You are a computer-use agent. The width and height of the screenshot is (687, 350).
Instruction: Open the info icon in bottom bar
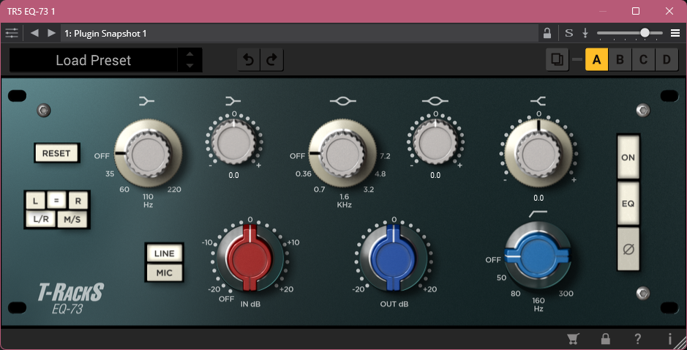pyautogui.click(x=669, y=338)
